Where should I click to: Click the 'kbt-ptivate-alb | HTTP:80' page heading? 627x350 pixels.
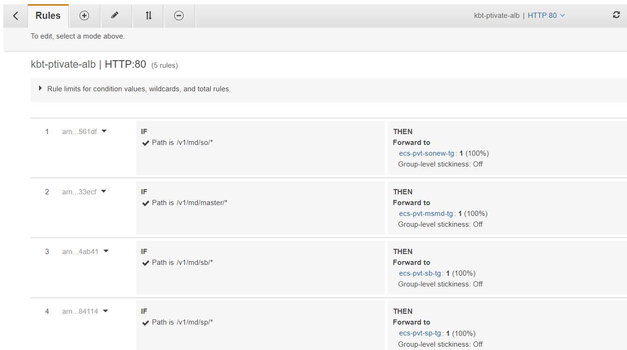click(88, 64)
